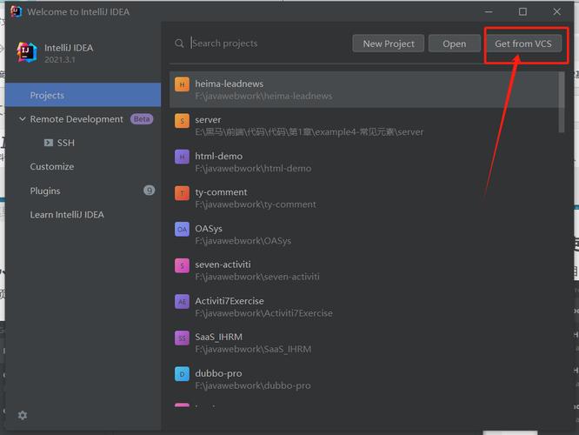Viewport: 579px width, 435px height.
Task: Open Learn IntelliJ IDEA page
Action: click(x=67, y=215)
